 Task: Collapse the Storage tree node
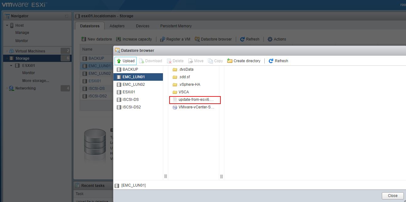coord(7,58)
